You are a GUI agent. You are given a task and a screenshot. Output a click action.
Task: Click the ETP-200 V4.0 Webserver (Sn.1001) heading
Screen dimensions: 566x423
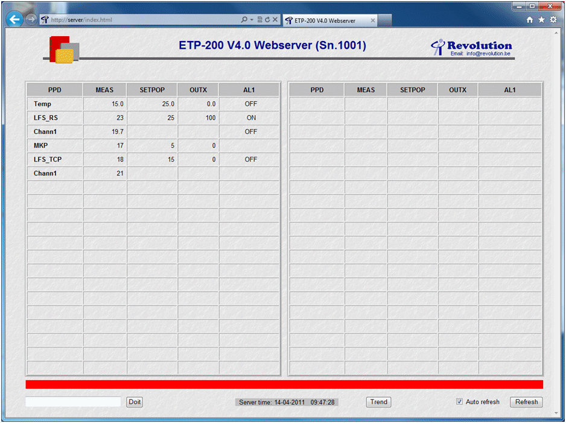[273, 45]
